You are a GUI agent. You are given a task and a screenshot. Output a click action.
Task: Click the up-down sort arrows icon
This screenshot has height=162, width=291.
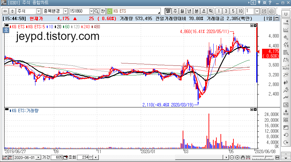(x=12, y=11)
